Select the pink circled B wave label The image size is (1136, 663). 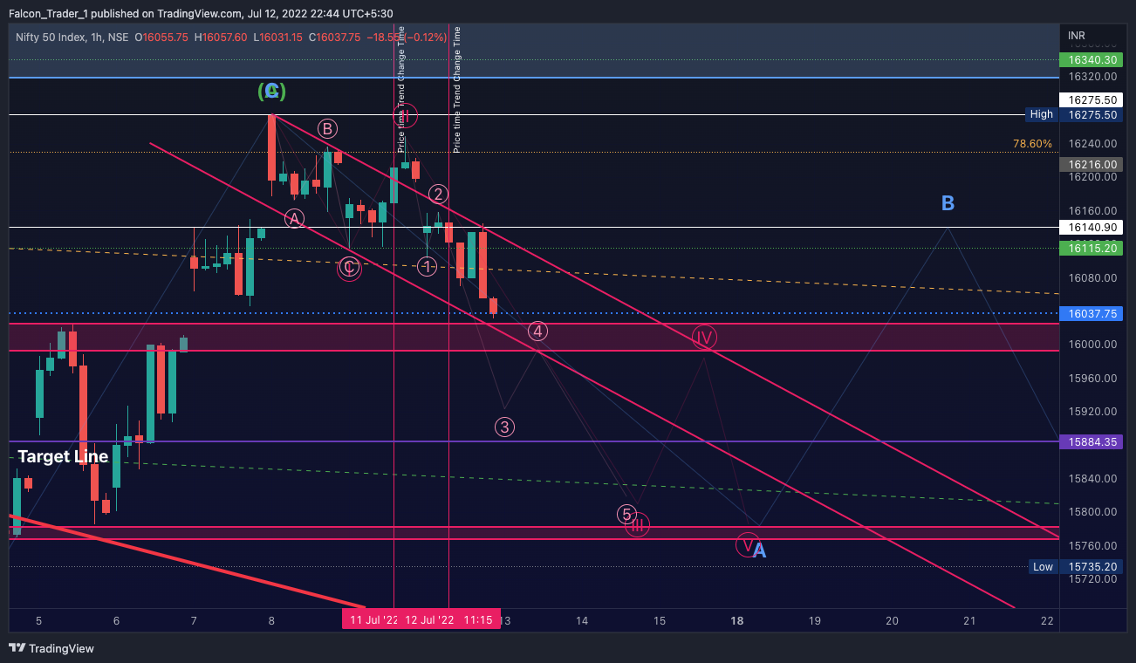pyautogui.click(x=327, y=129)
